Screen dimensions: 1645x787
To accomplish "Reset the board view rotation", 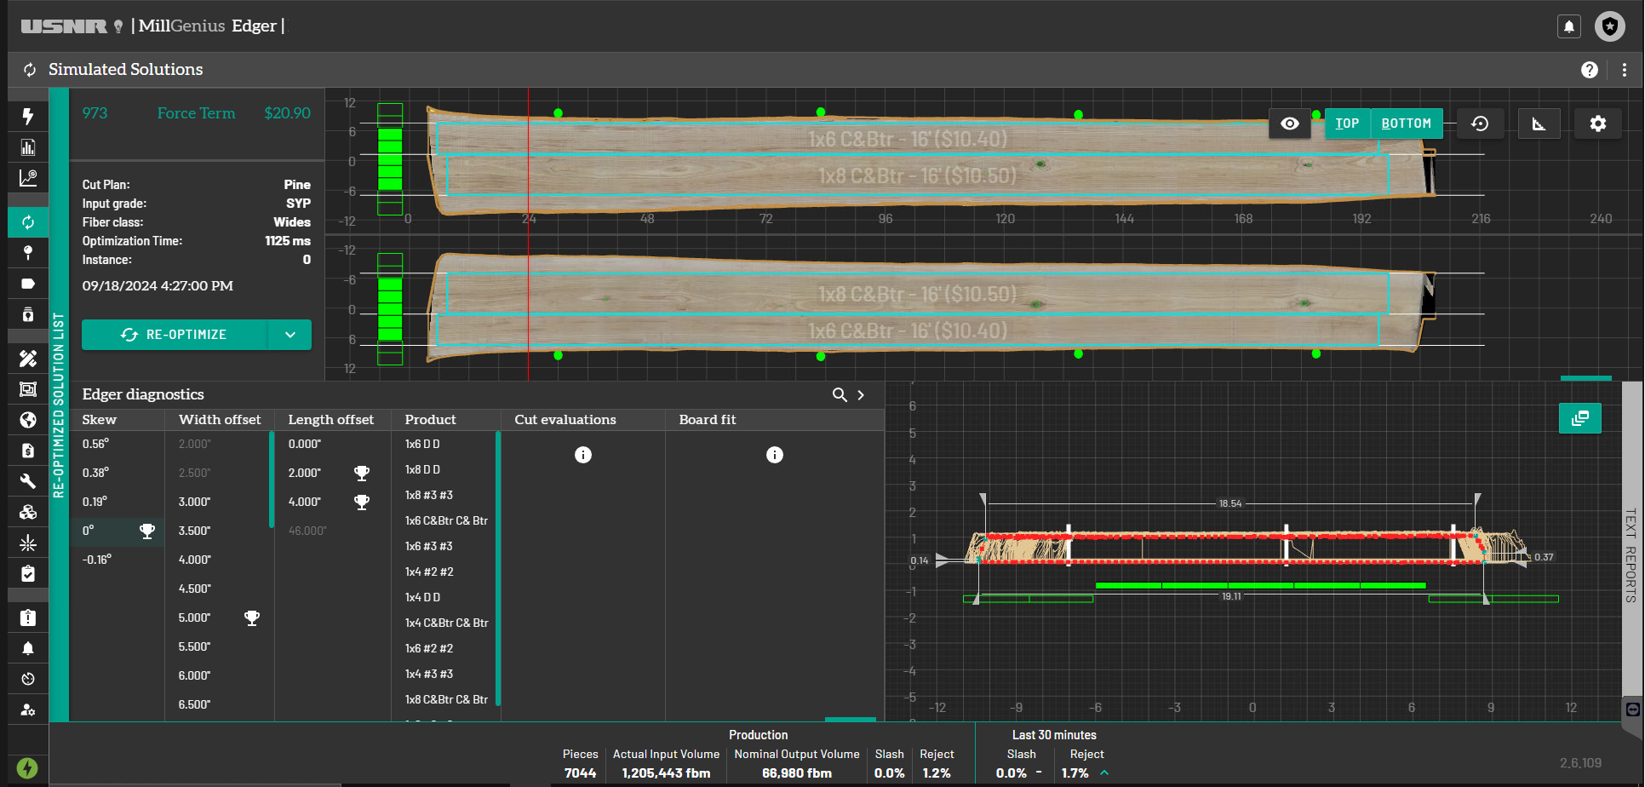I will click(1480, 124).
